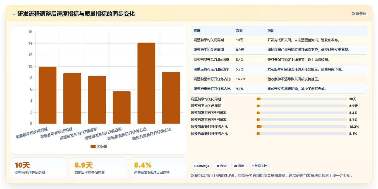The width and height of the screenshot is (378, 189).
Task: Click the 调整前重新打开任务占比 progress bar
Action: coord(302,127)
